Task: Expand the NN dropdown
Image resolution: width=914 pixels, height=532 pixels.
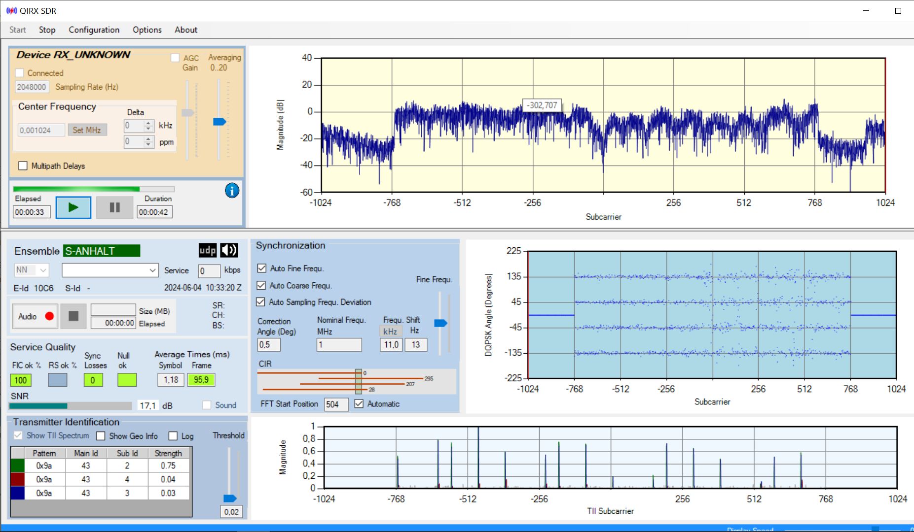Action: click(43, 270)
